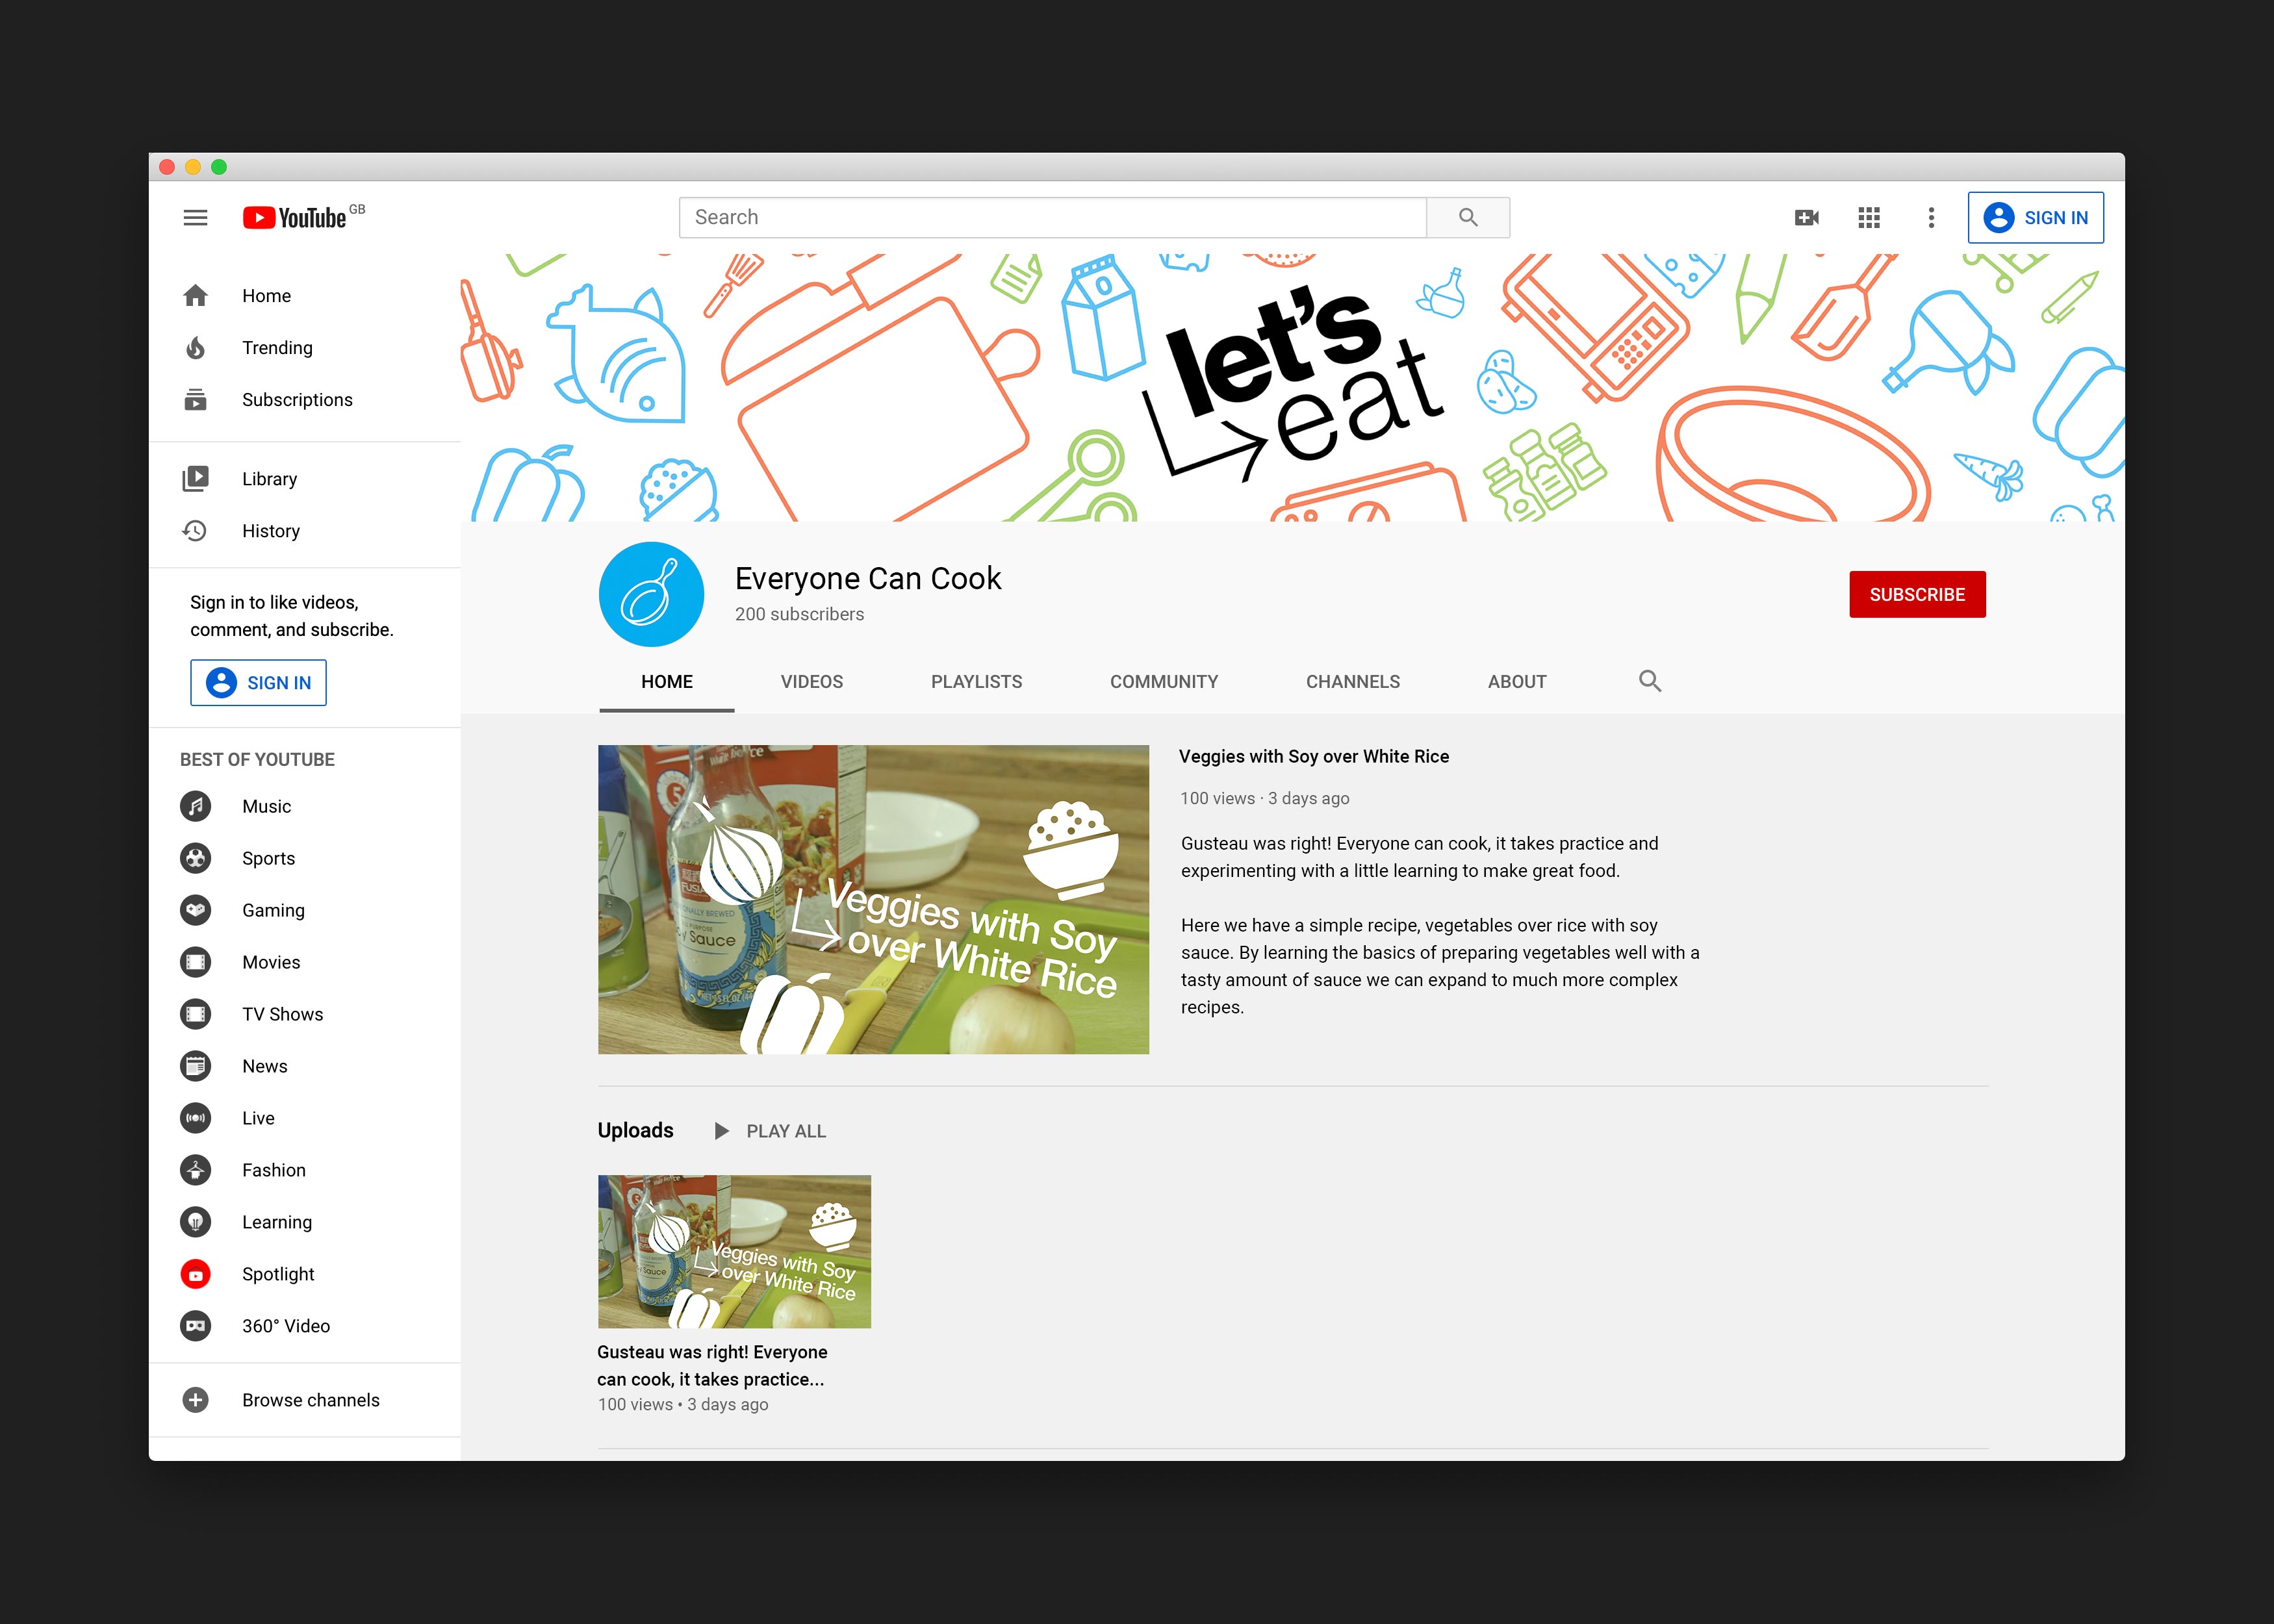Click the Subscriptions icon in sidebar
2274x1624 pixels.
pos(195,399)
